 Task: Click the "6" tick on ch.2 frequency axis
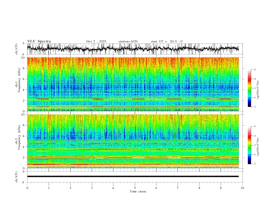(x=24, y=136)
